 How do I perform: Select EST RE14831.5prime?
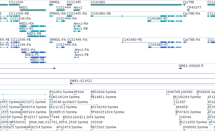pos(91,100)
